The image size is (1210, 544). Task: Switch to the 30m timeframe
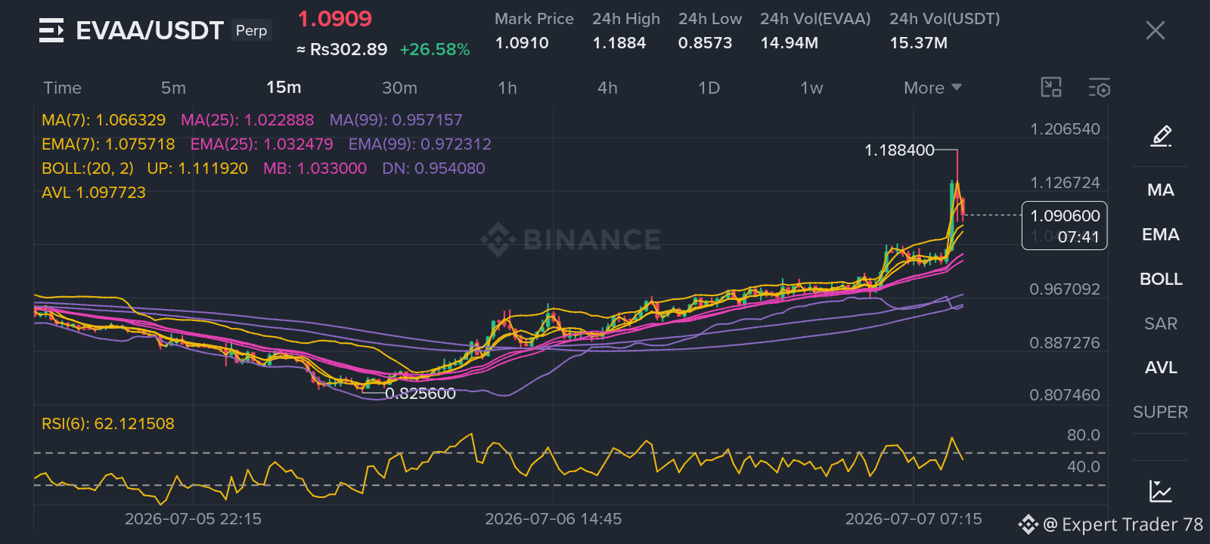(x=399, y=88)
